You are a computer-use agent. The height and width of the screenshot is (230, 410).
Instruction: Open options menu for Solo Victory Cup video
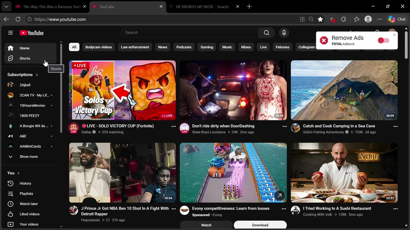pos(174,126)
